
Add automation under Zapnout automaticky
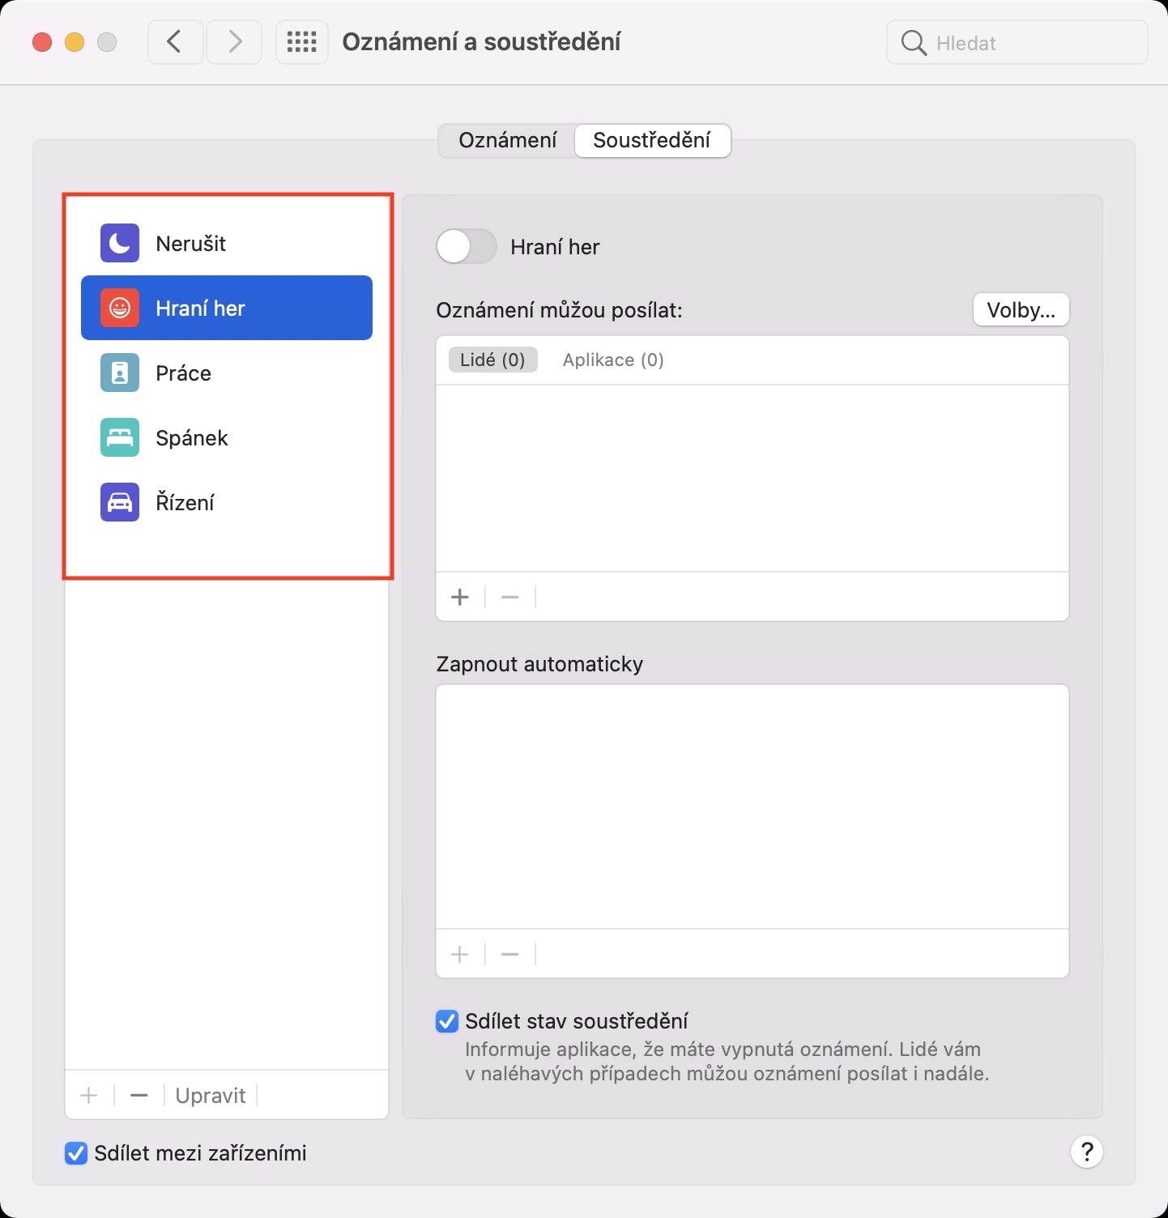click(x=460, y=955)
